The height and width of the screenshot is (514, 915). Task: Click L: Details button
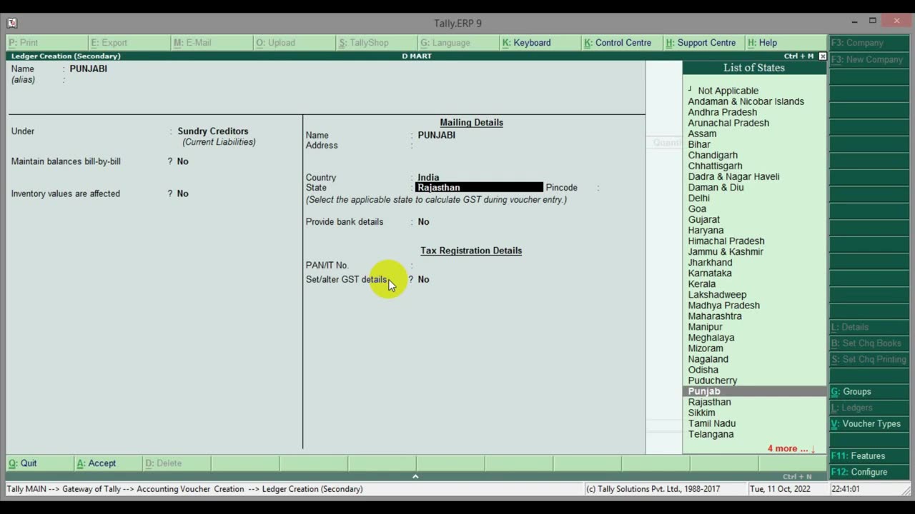869,327
